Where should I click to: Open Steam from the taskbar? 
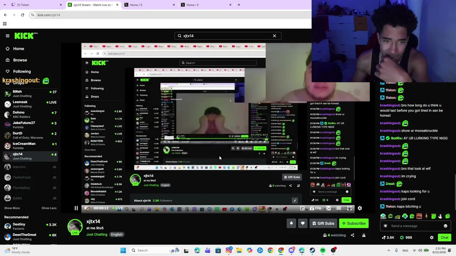point(312,250)
